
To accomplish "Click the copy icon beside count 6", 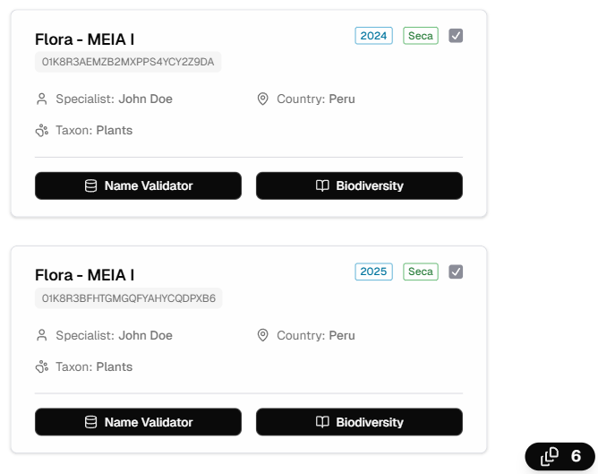I will 550,456.
